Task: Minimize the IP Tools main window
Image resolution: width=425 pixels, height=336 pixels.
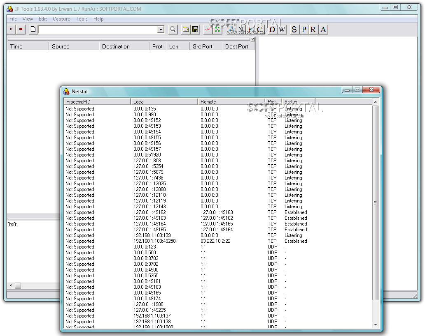Action: click(x=385, y=7)
